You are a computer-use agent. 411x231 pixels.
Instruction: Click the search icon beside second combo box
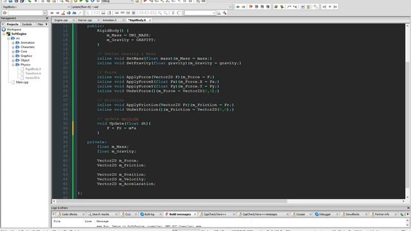coord(219,13)
